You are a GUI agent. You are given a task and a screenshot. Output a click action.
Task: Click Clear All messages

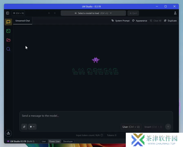coord(156,21)
